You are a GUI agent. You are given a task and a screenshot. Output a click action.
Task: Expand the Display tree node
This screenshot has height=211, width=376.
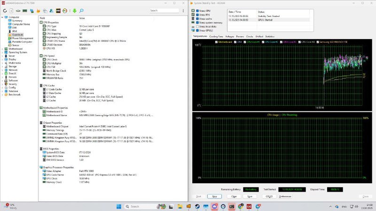click(2, 59)
